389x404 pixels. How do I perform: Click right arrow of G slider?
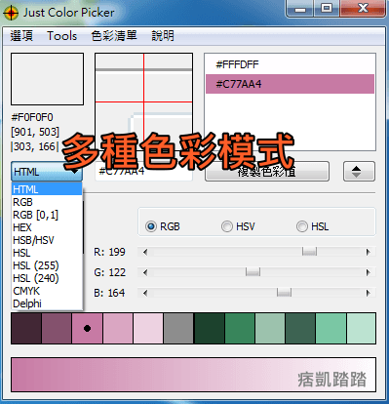click(368, 272)
